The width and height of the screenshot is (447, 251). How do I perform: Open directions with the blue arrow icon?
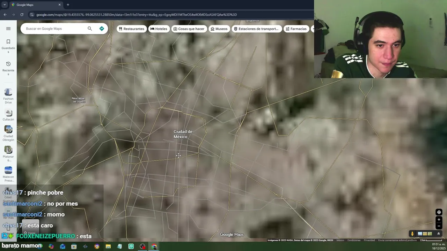(102, 29)
